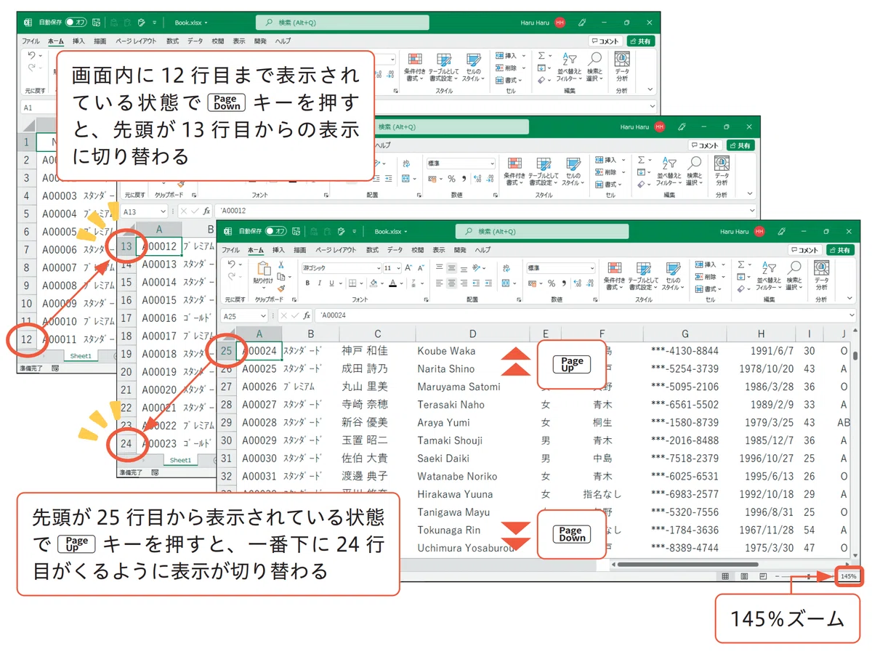Click Comma style icon in front window
This screenshot has width=872, height=654.
coord(564,283)
